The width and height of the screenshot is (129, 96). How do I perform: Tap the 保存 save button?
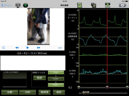pyautogui.click(x=59, y=92)
